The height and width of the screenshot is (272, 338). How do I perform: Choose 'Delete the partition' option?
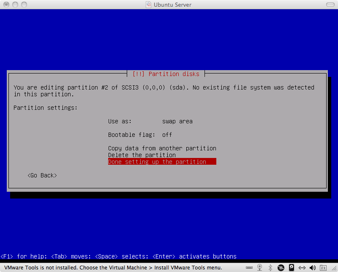pos(142,155)
